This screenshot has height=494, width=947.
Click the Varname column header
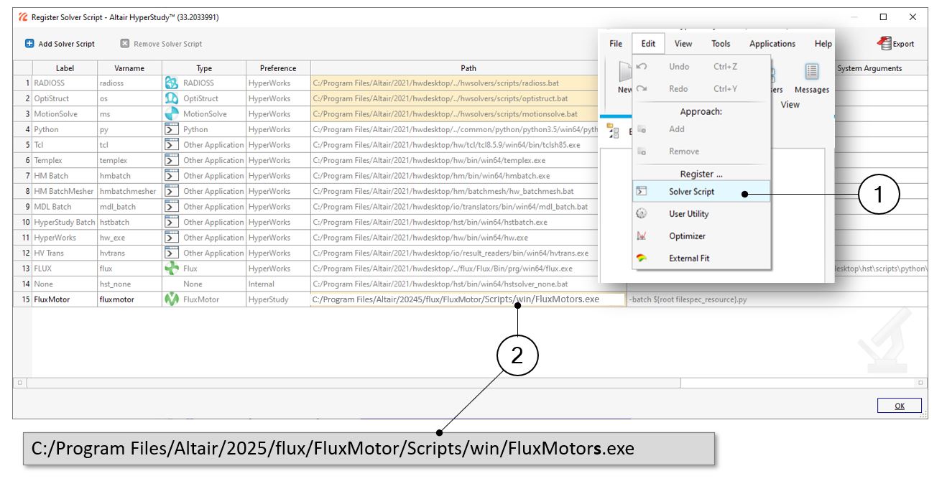pyautogui.click(x=129, y=68)
